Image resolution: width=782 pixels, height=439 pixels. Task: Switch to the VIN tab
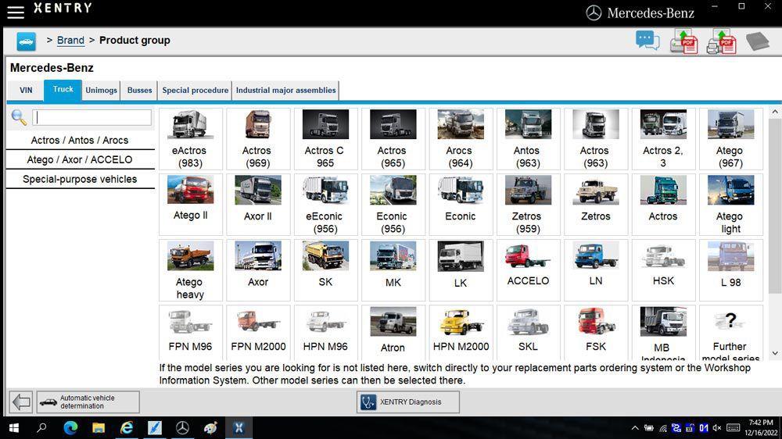coord(26,91)
